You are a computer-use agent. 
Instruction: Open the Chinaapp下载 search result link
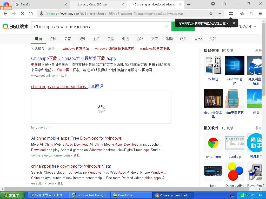74,58
